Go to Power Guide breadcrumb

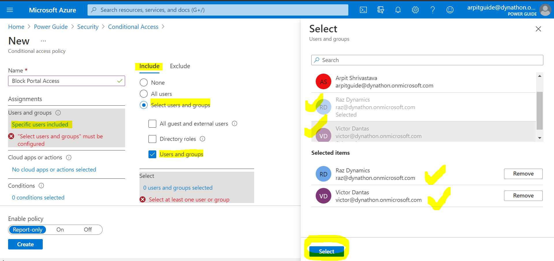click(51, 27)
